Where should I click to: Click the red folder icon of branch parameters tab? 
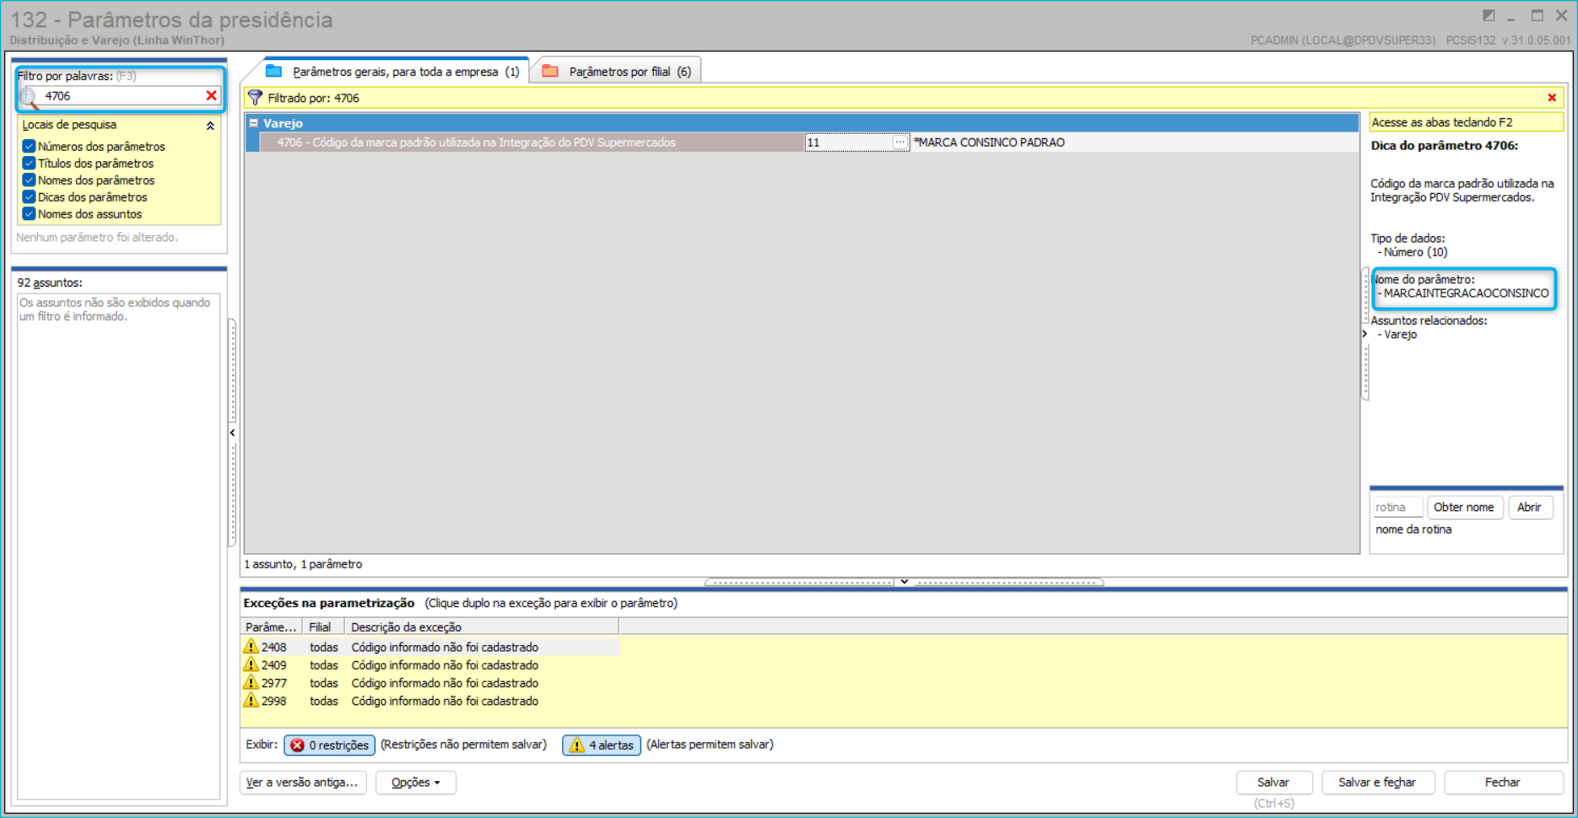550,71
